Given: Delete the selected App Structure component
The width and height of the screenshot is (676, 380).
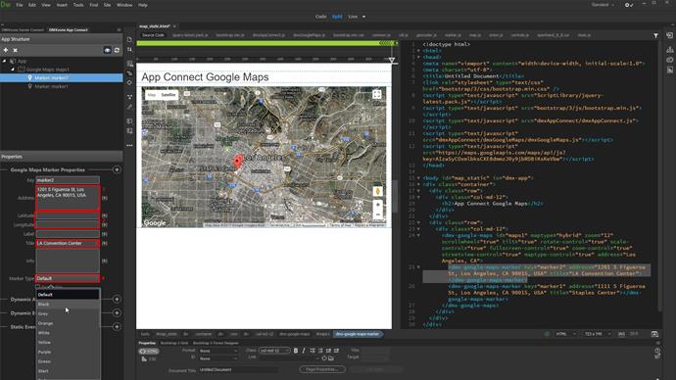Looking at the screenshot, I should (x=15, y=50).
